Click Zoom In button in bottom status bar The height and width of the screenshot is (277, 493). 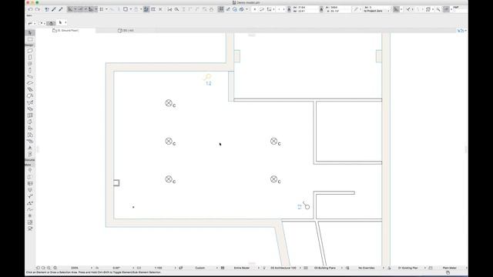click(49, 268)
